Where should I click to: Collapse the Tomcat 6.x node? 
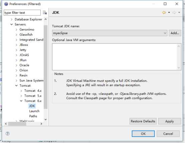21,101
